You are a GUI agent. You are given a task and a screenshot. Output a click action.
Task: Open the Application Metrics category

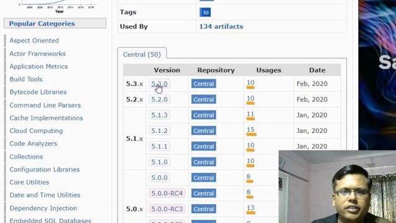click(x=38, y=66)
